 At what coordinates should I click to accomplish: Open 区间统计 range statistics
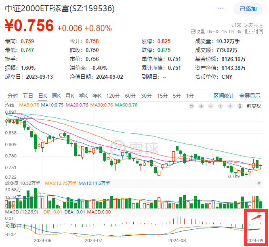224,96
